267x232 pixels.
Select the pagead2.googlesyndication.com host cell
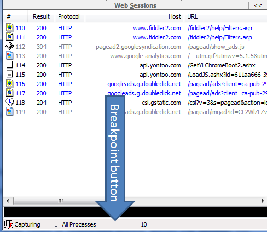click(x=138, y=47)
